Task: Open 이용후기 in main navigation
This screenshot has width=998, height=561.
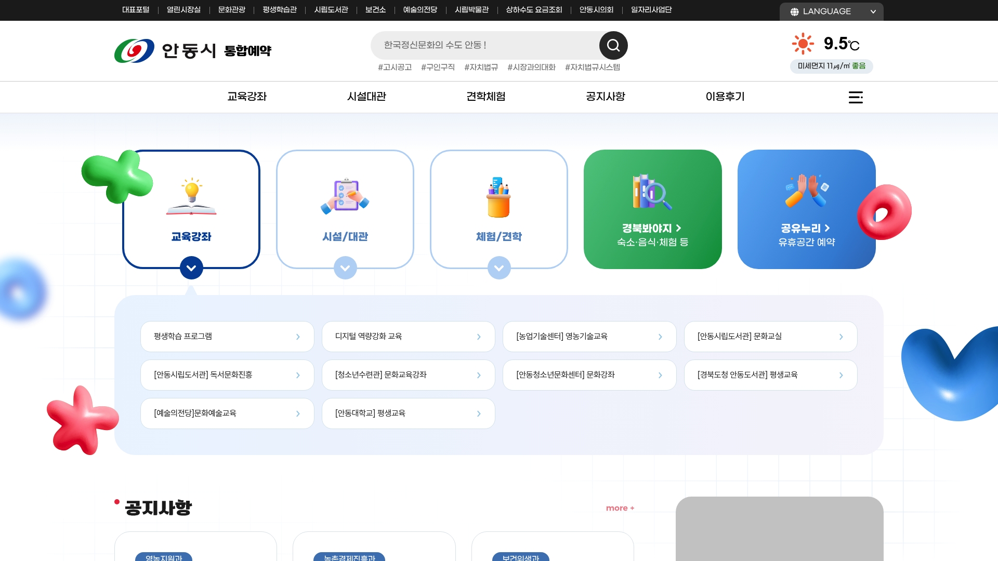Action: click(725, 97)
